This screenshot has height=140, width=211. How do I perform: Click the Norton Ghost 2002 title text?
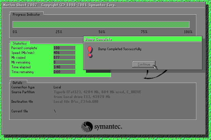(20, 5)
